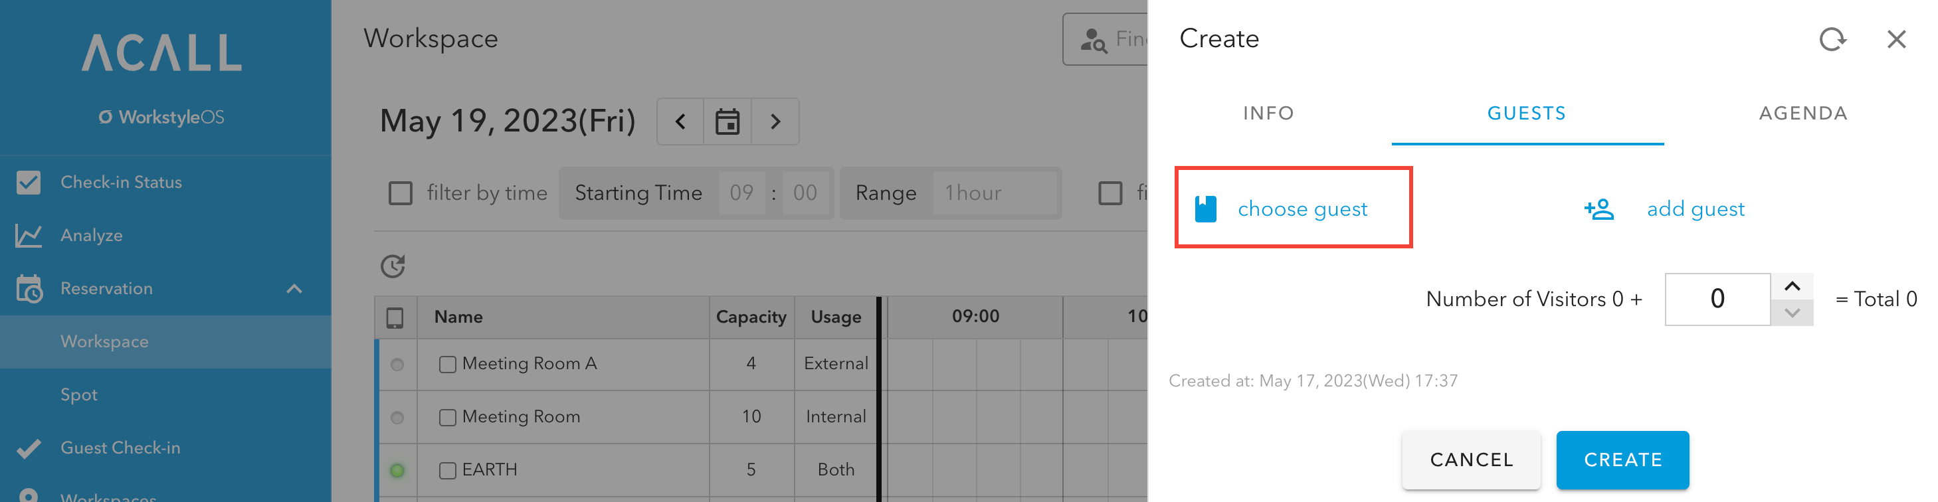Open the Range 1hour dropdown
Screen dimensions: 1938x502
coord(995,193)
